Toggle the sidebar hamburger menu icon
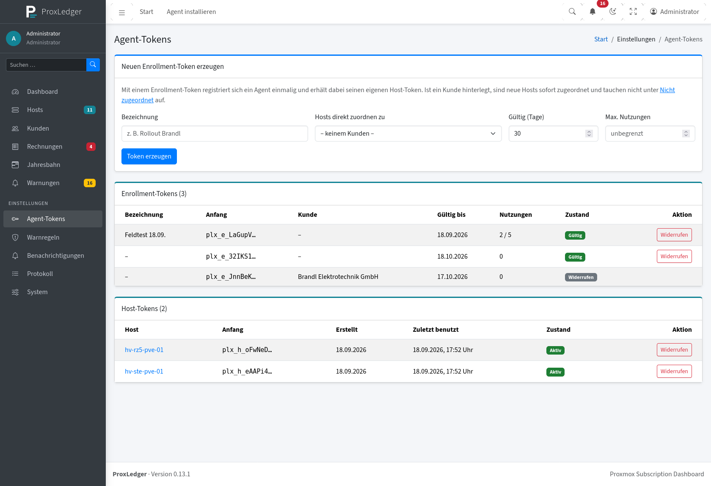Image resolution: width=711 pixels, height=486 pixels. point(122,12)
